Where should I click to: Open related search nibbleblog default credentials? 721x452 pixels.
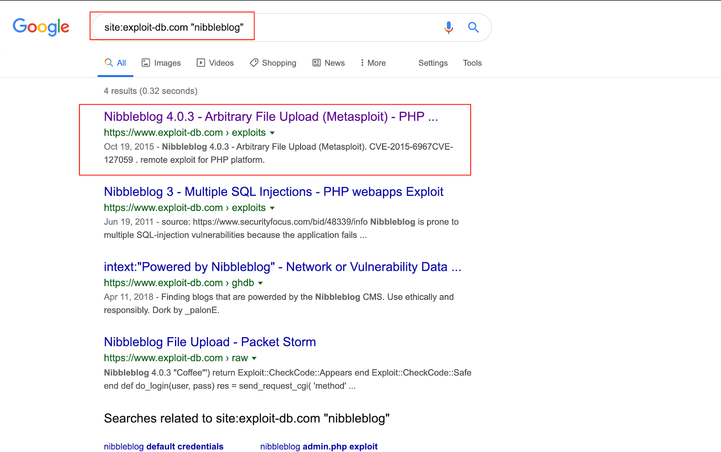point(164,447)
